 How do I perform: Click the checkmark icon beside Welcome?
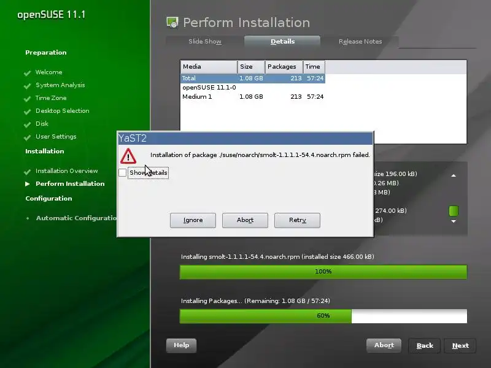(28, 73)
